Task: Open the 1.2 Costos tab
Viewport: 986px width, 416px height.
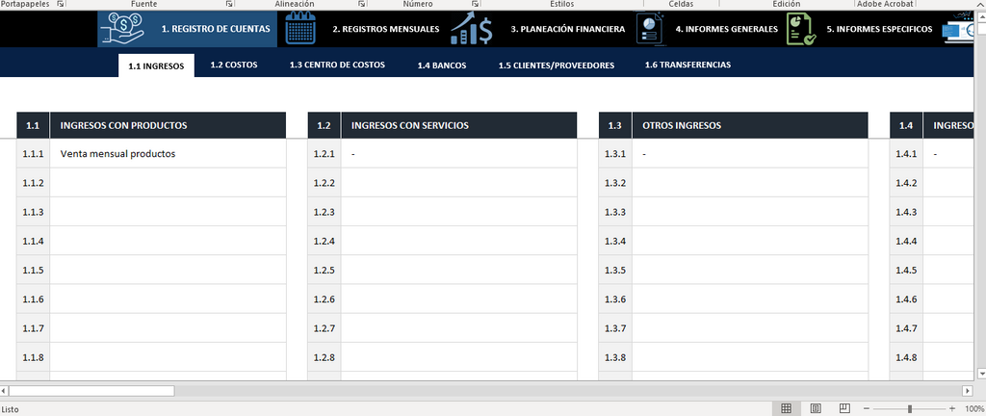Action: (234, 65)
